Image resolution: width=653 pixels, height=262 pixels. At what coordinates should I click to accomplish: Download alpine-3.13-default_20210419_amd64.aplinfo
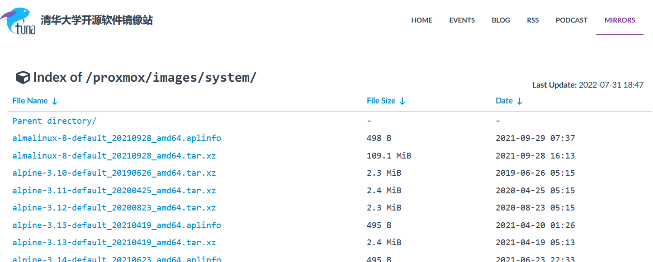[117, 225]
